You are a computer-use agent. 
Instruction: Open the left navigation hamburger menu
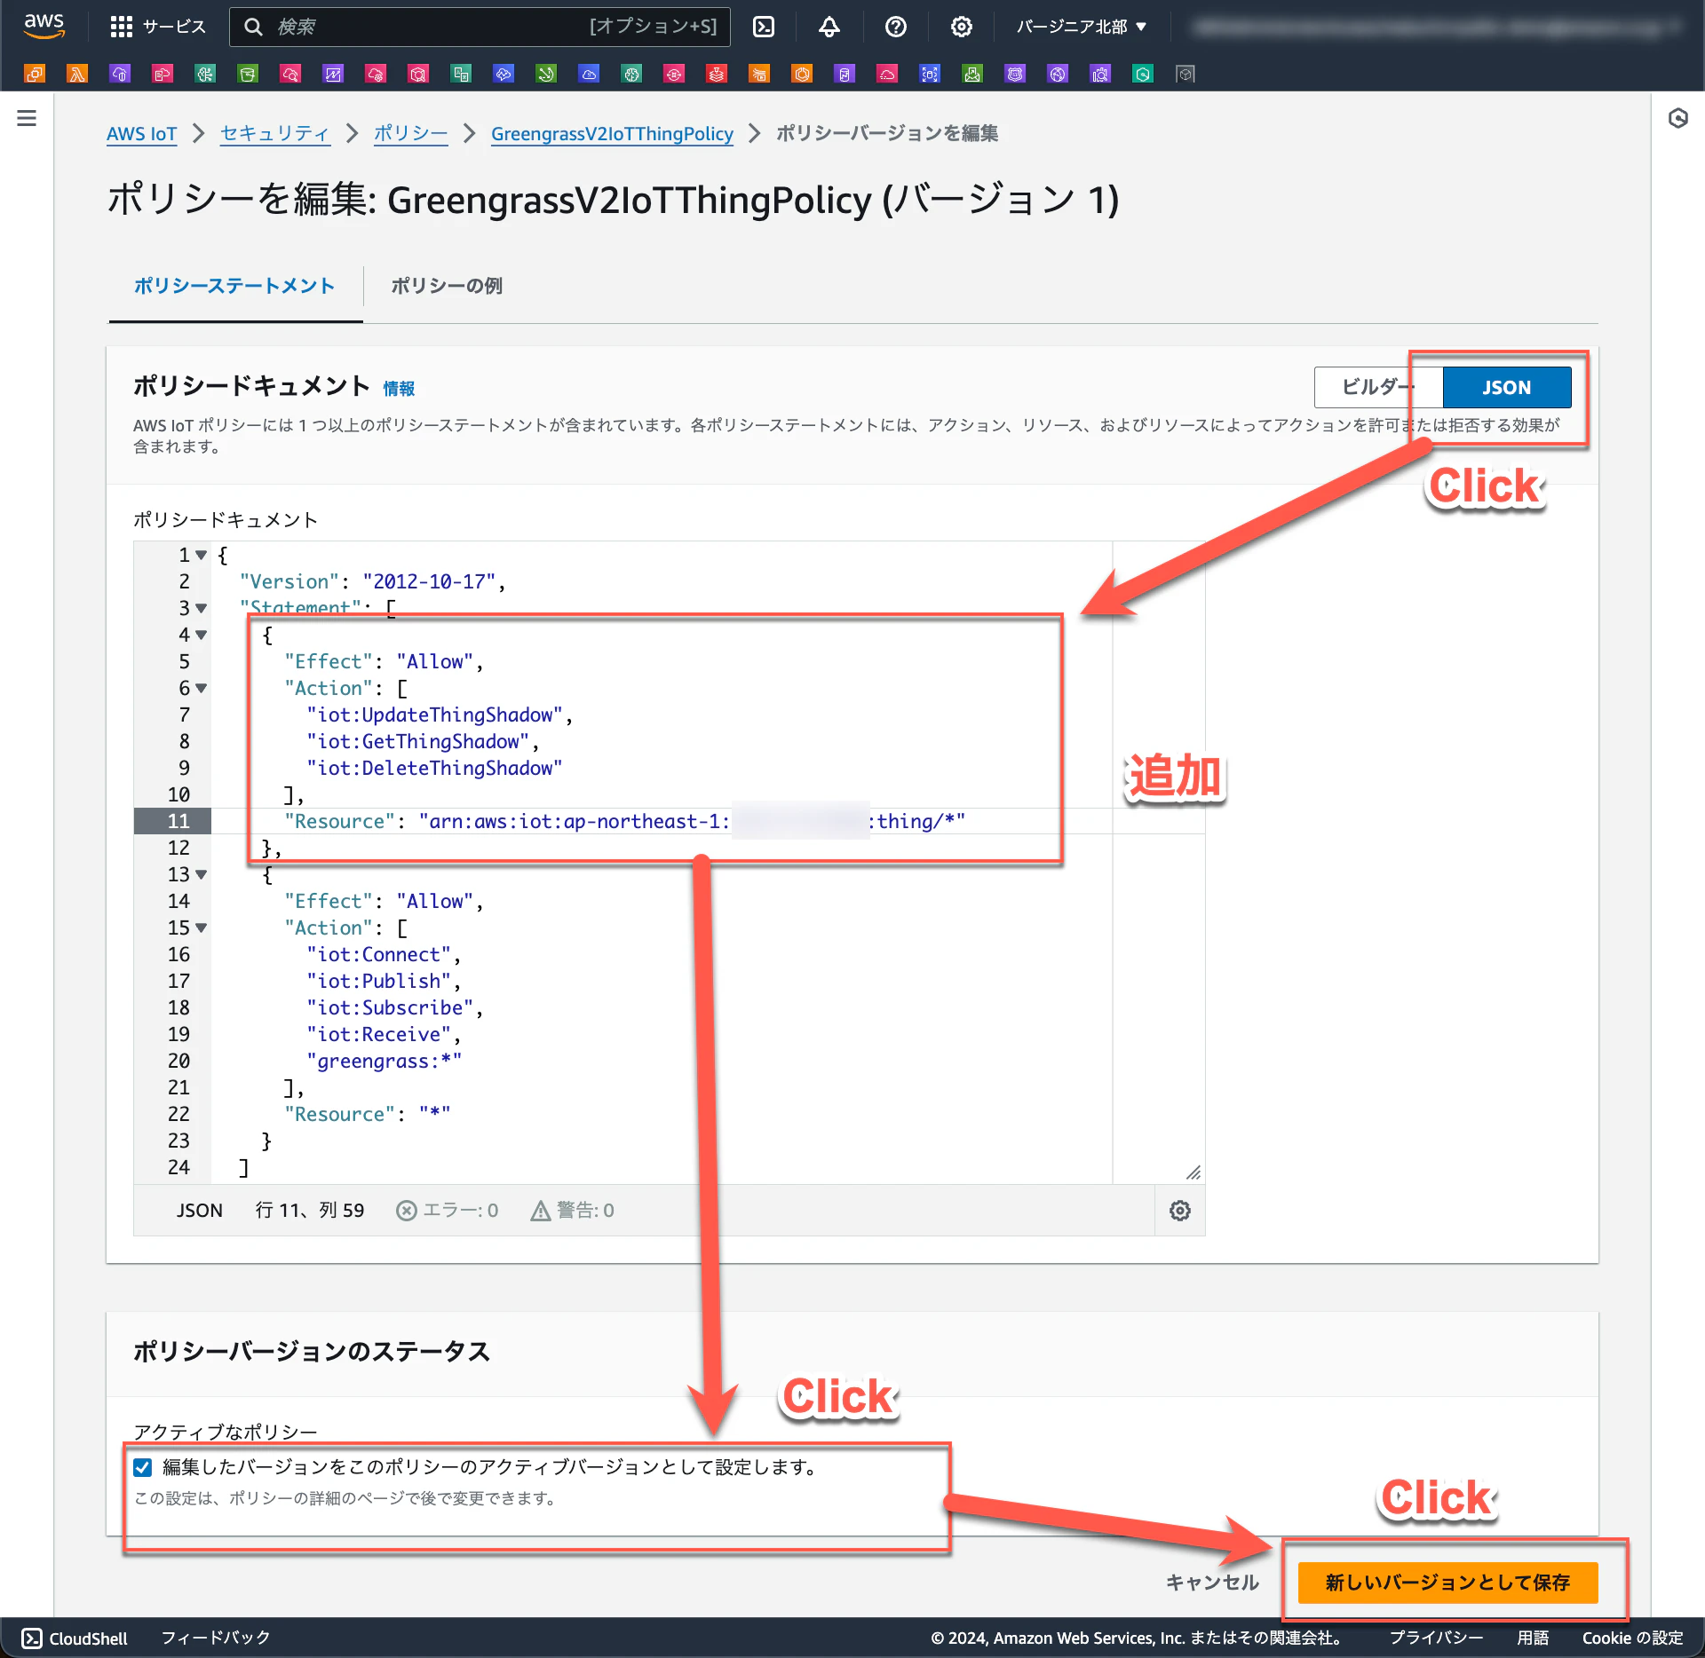(27, 118)
